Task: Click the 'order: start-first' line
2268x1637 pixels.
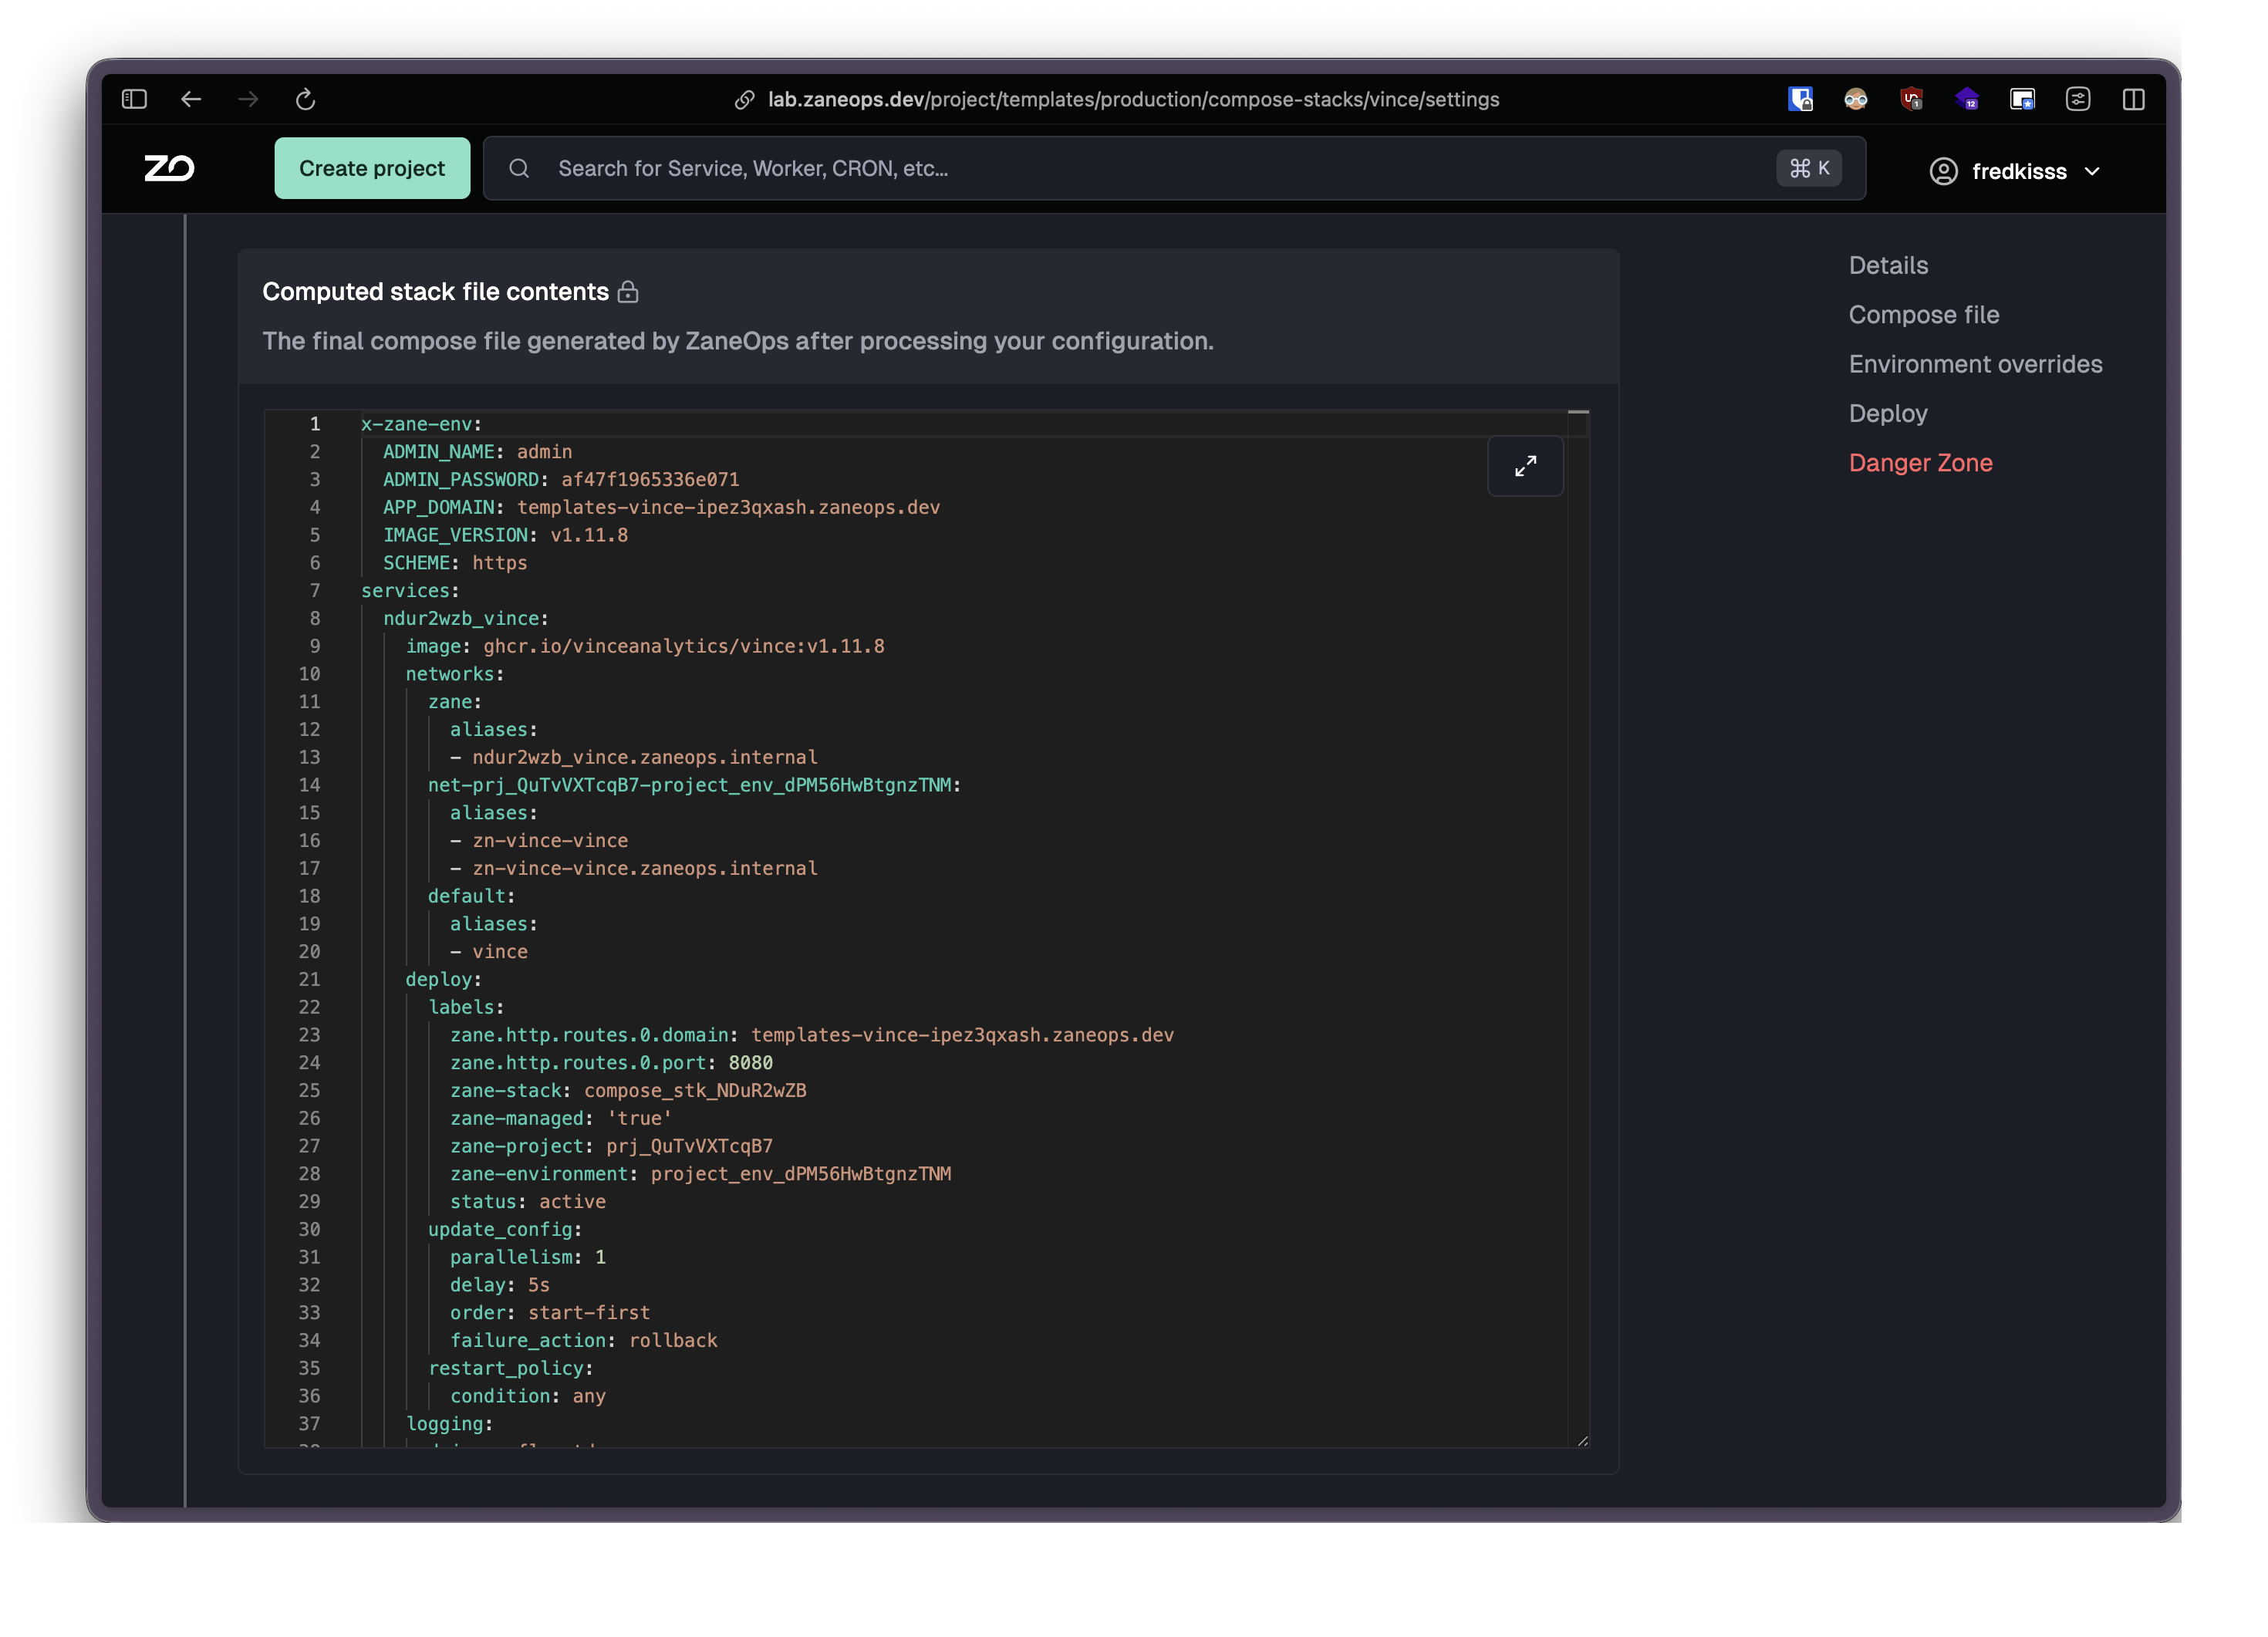Action: point(550,1312)
